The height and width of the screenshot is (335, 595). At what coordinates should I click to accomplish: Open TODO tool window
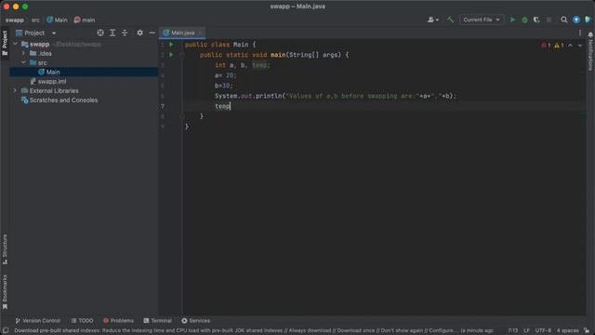[83, 320]
